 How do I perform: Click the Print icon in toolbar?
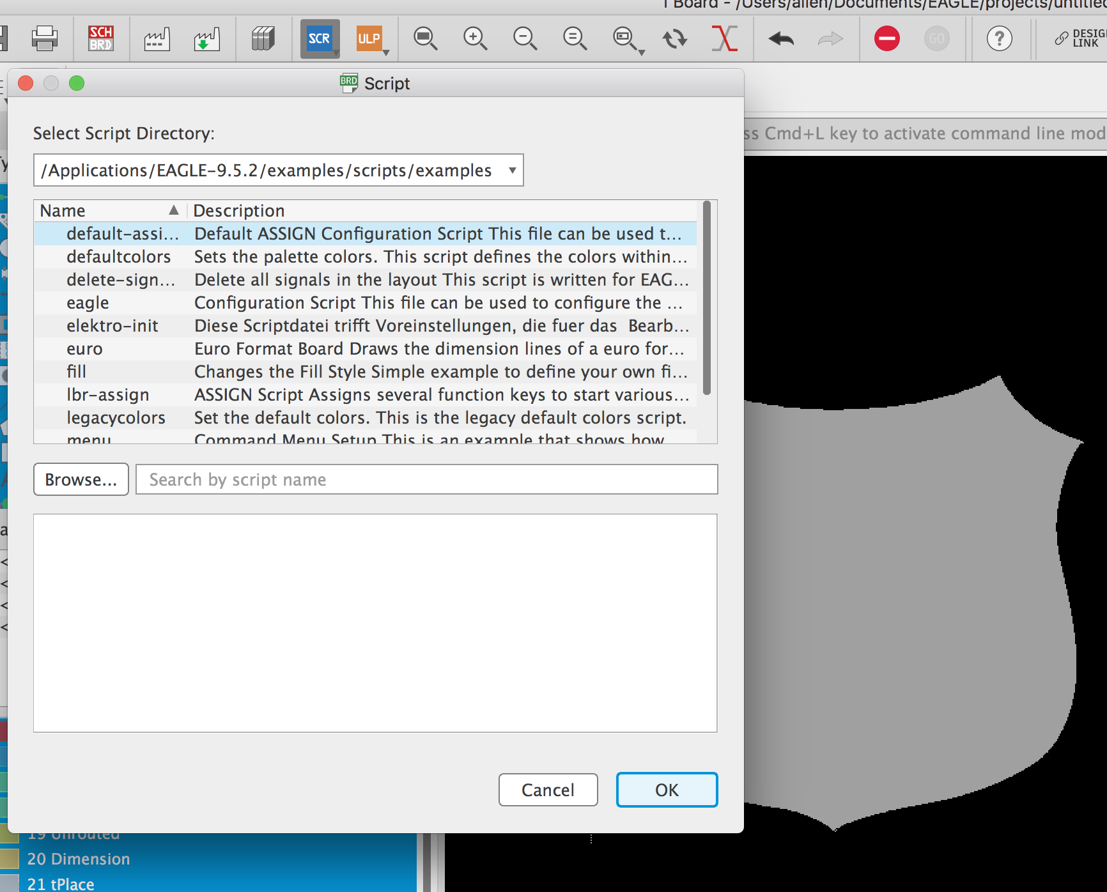45,38
